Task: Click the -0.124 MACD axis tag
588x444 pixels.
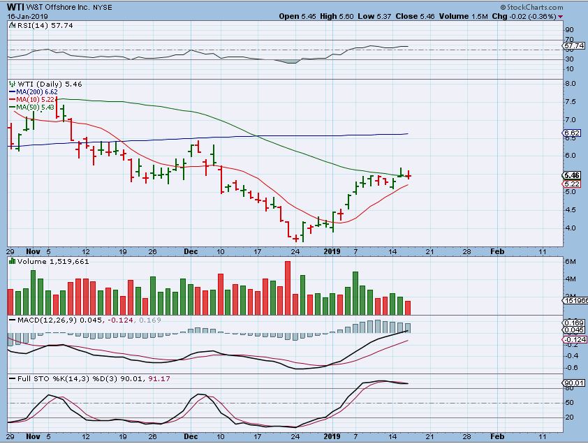Action: (574, 339)
